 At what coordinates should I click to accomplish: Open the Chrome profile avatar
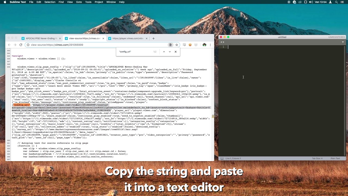(x=204, y=45)
